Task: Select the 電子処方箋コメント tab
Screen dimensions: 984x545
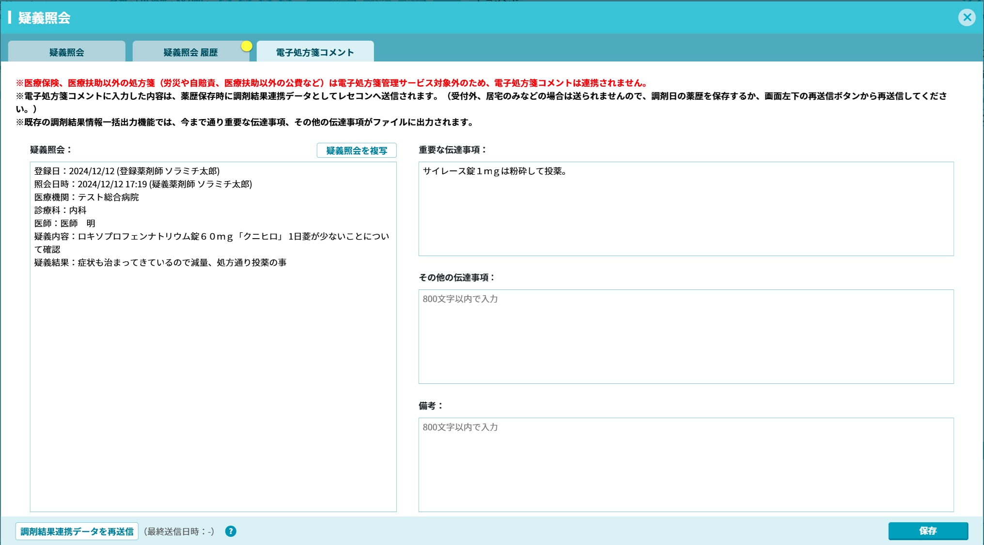Action: (x=315, y=52)
